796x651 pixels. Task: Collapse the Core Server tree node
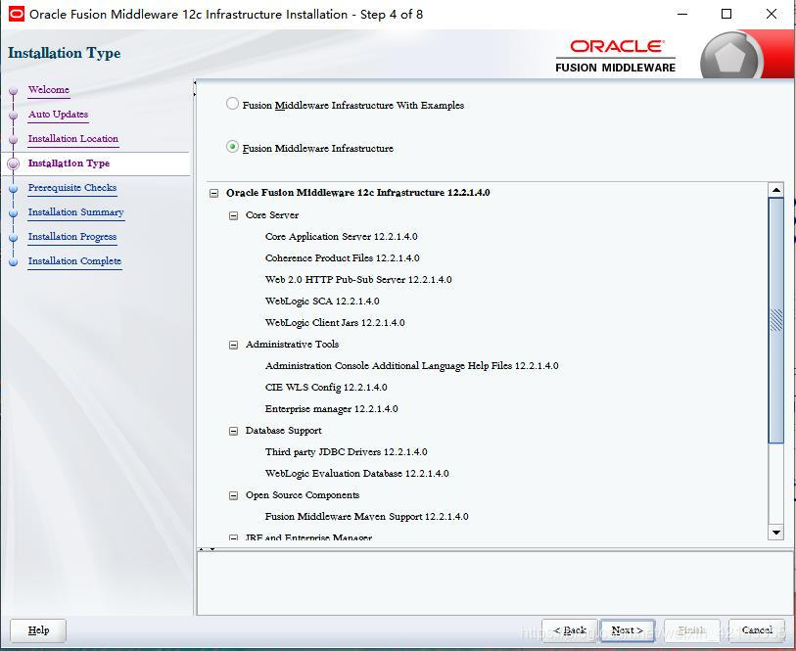pos(234,215)
